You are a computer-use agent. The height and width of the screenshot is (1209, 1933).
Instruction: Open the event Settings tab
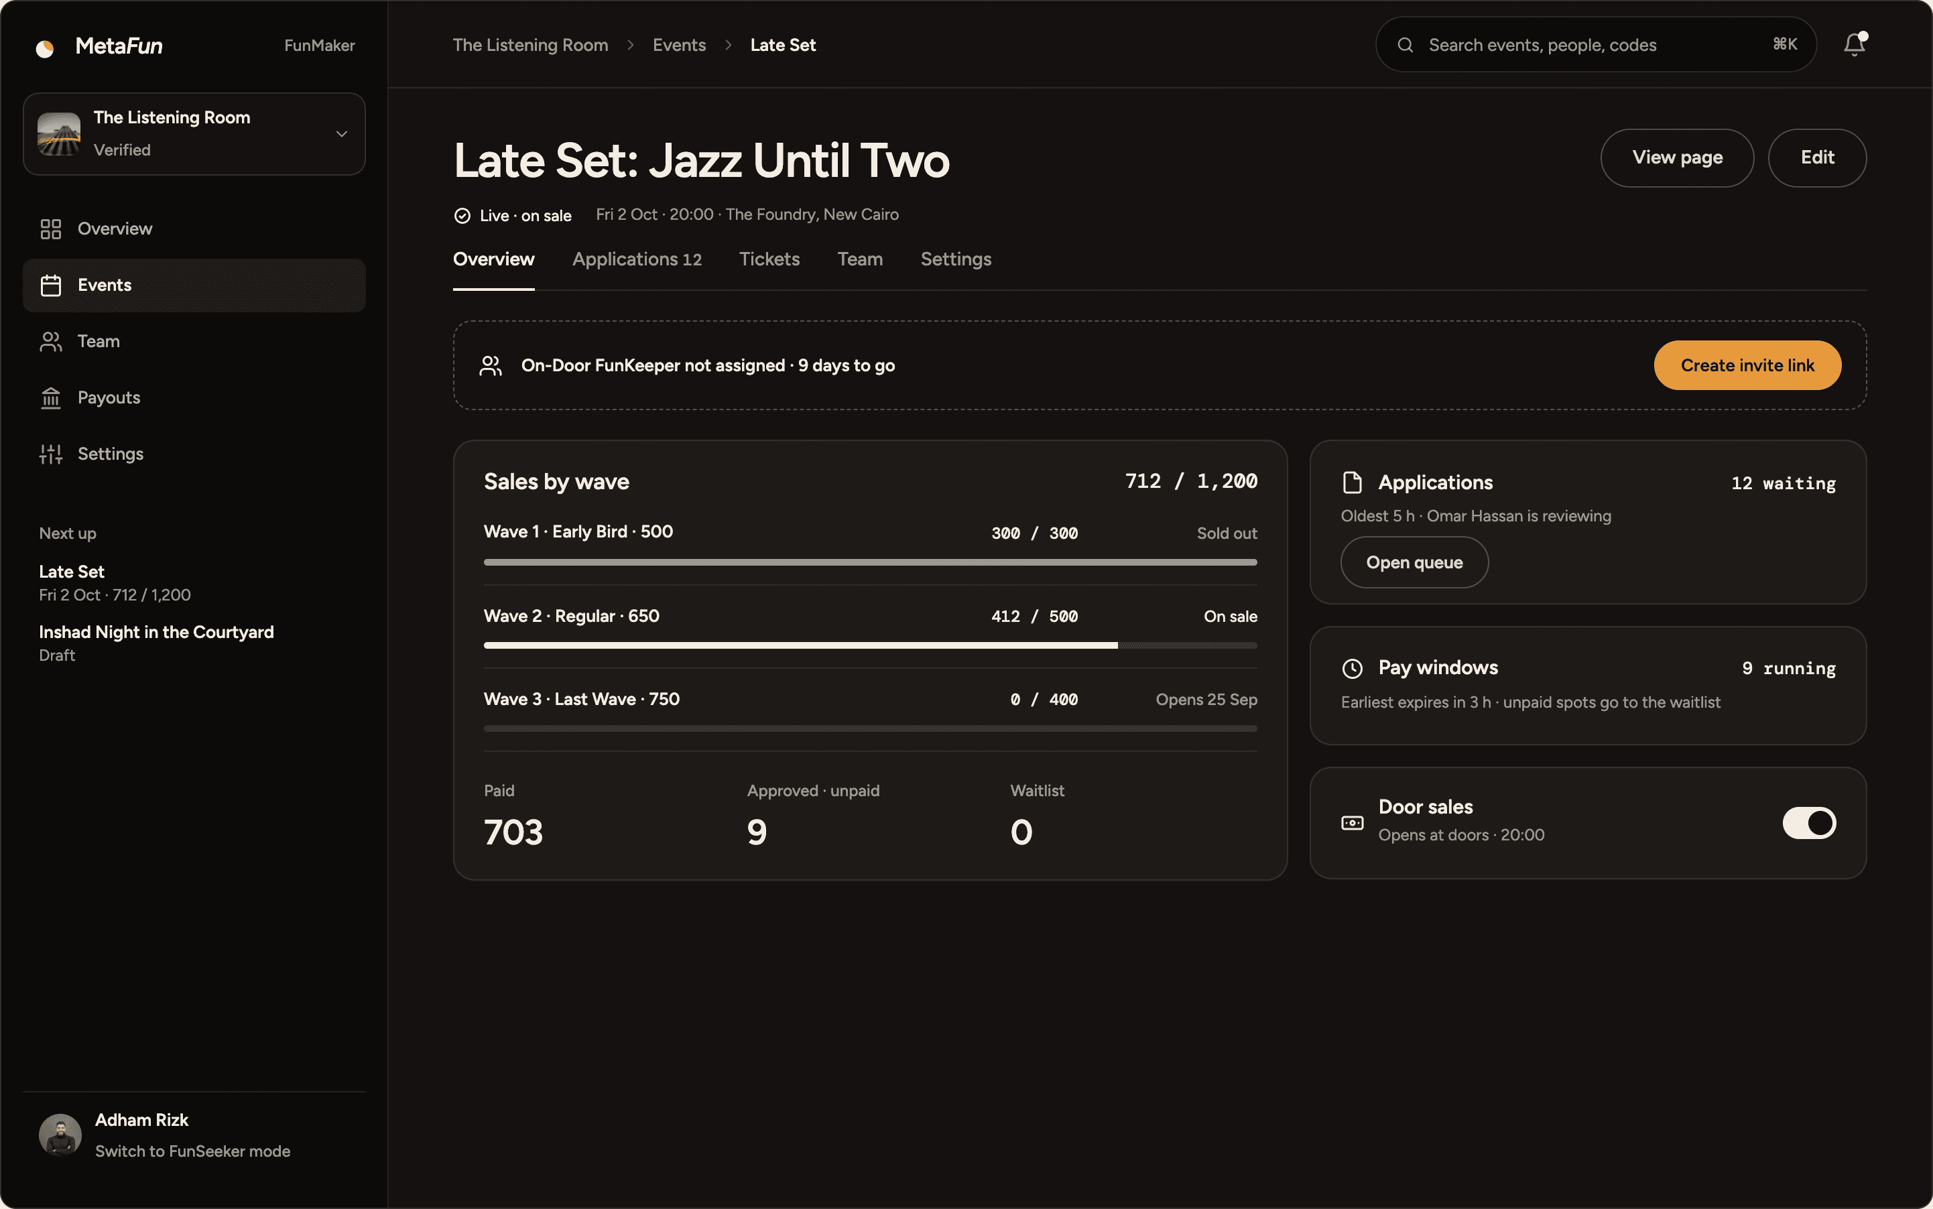click(955, 259)
